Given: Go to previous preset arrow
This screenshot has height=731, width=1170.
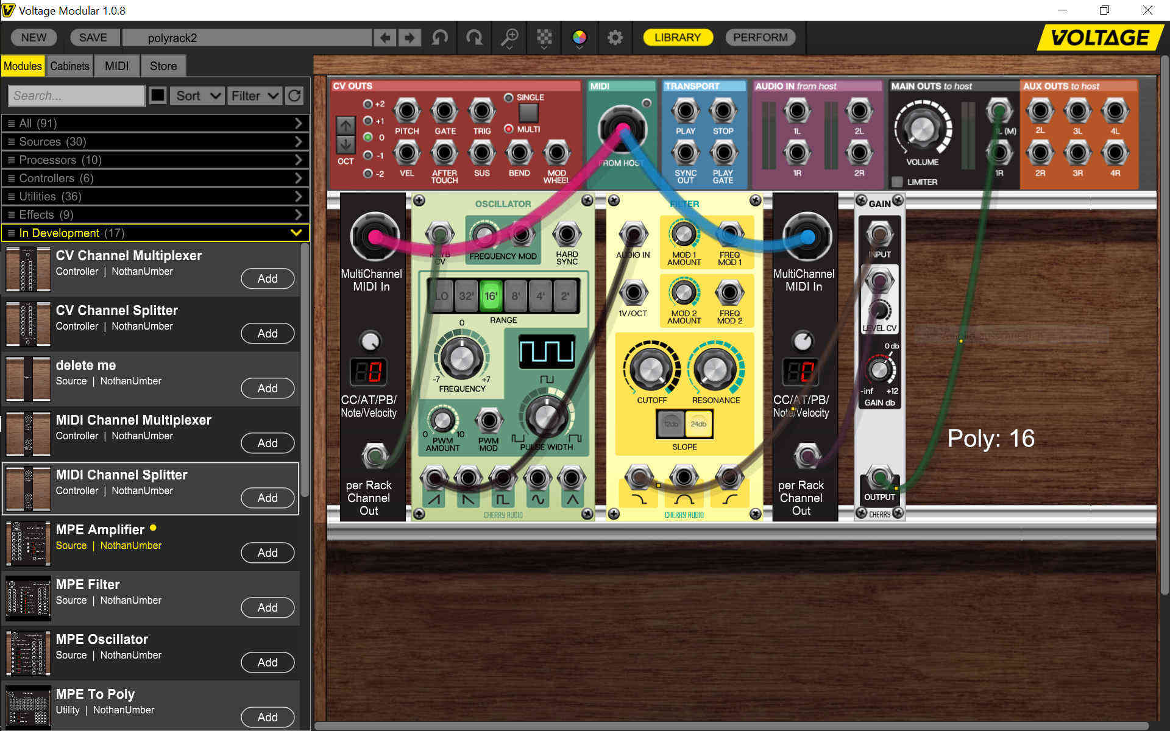Looking at the screenshot, I should click(385, 38).
